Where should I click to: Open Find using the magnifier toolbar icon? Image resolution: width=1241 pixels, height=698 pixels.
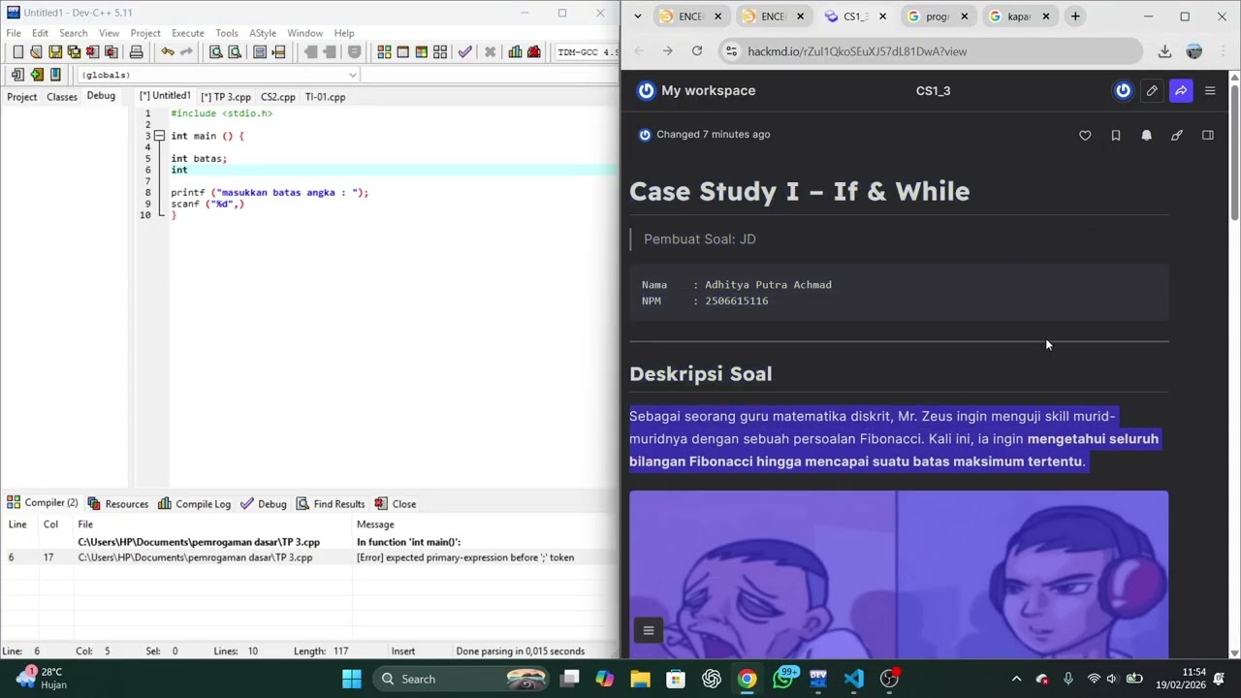(x=216, y=52)
